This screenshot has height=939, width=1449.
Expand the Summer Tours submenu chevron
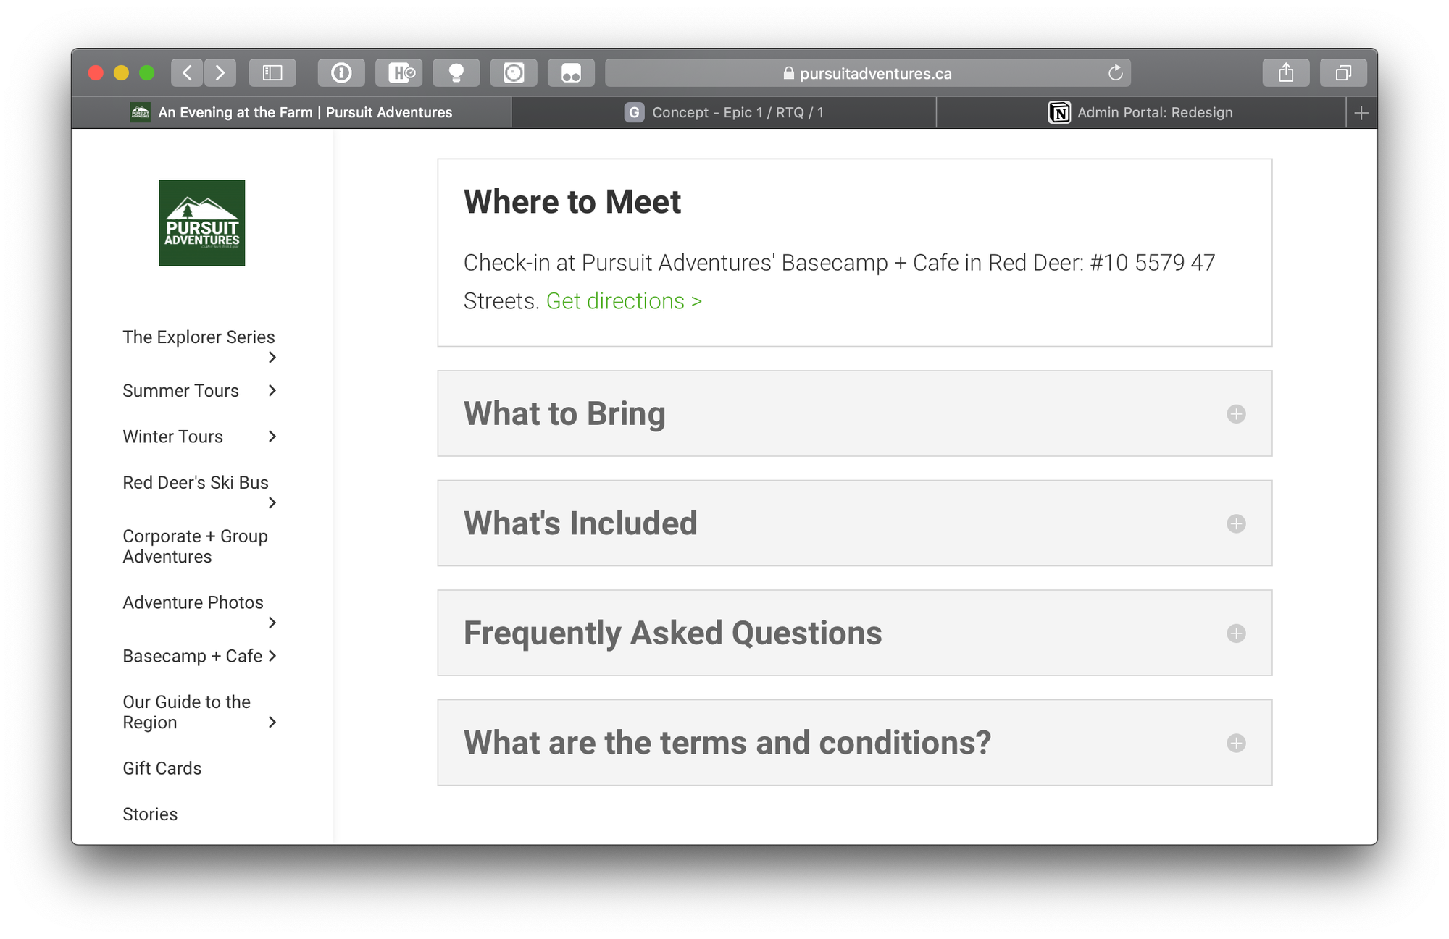pos(272,391)
